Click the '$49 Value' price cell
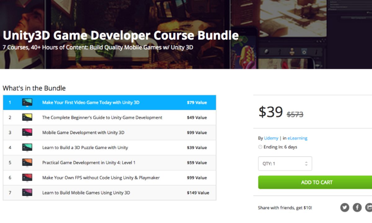This screenshot has width=372, height=223. click(197, 117)
